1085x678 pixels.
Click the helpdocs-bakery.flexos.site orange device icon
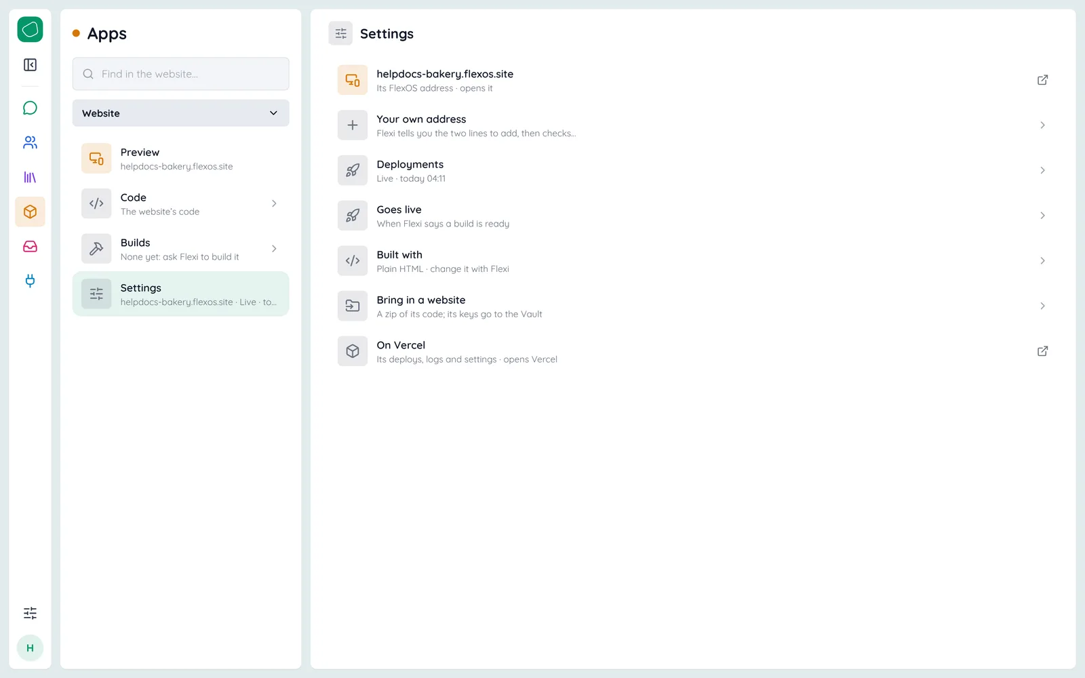click(353, 80)
